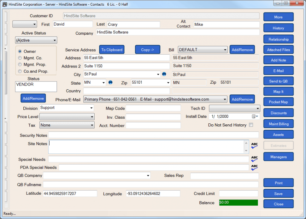Click the blue globe icon next to State
This screenshot has width=306, height=219.
tap(110, 82)
